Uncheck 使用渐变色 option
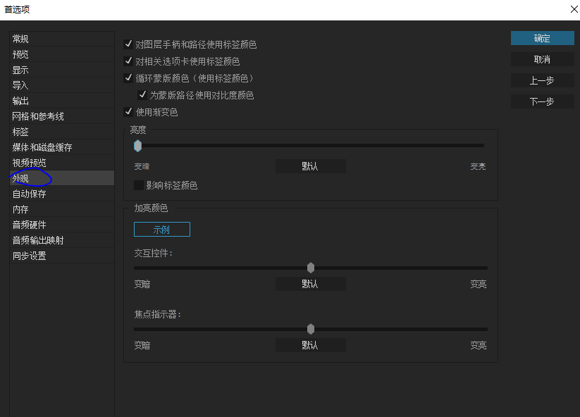The width and height of the screenshot is (580, 417). pyautogui.click(x=128, y=111)
